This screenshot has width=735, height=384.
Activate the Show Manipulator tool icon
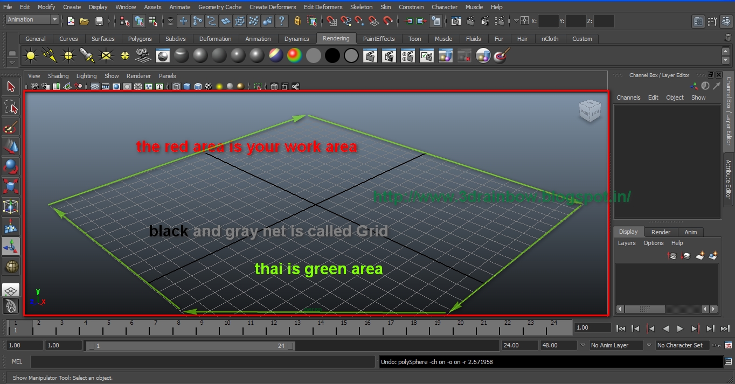click(x=11, y=246)
